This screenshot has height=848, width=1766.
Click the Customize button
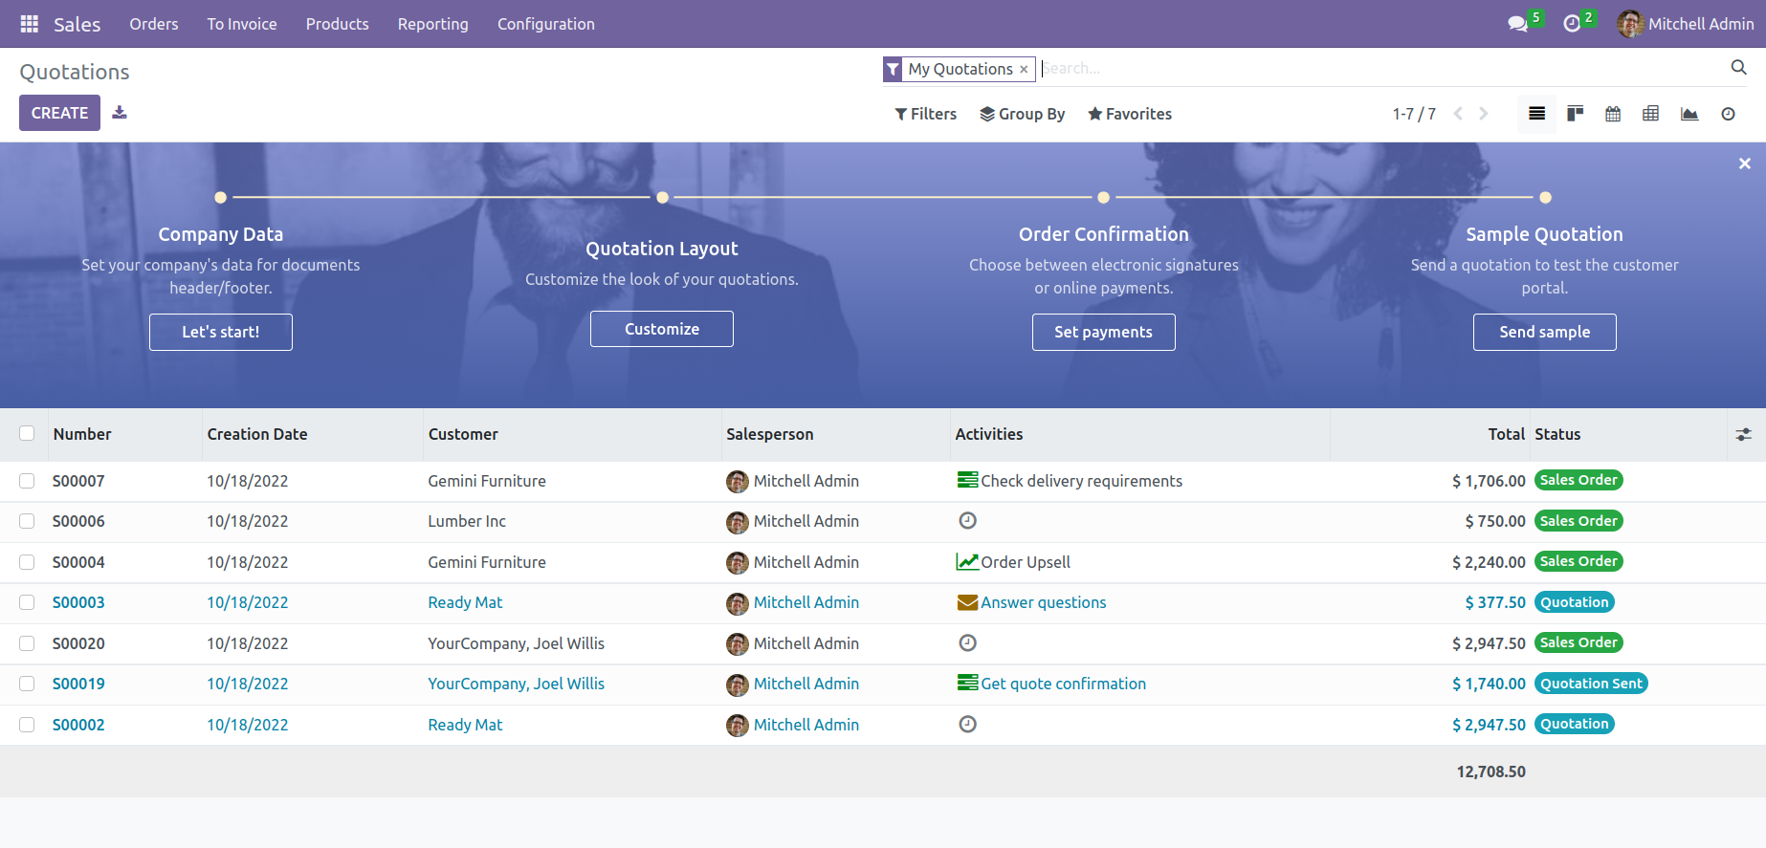662,329
